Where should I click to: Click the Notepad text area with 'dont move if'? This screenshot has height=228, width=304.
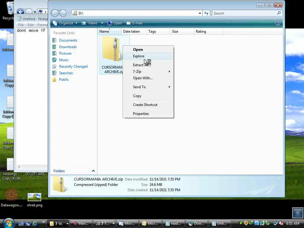32,97
